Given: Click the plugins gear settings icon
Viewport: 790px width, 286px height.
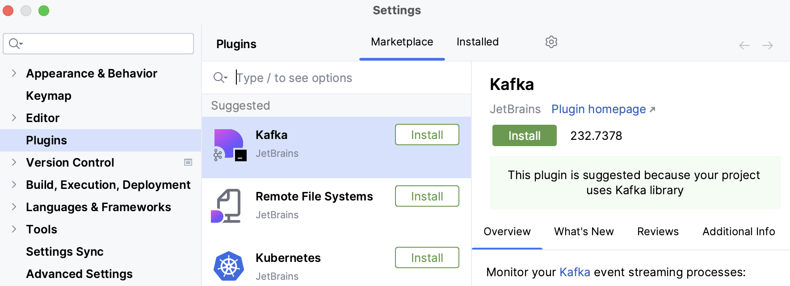Looking at the screenshot, I should (551, 42).
